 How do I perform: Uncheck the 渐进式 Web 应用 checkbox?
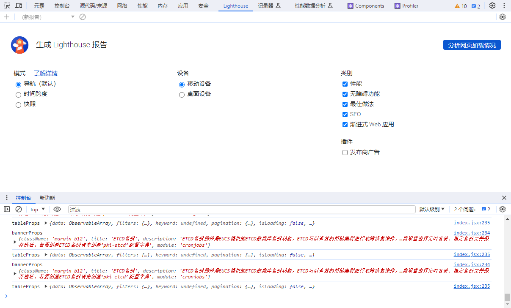pyautogui.click(x=345, y=125)
